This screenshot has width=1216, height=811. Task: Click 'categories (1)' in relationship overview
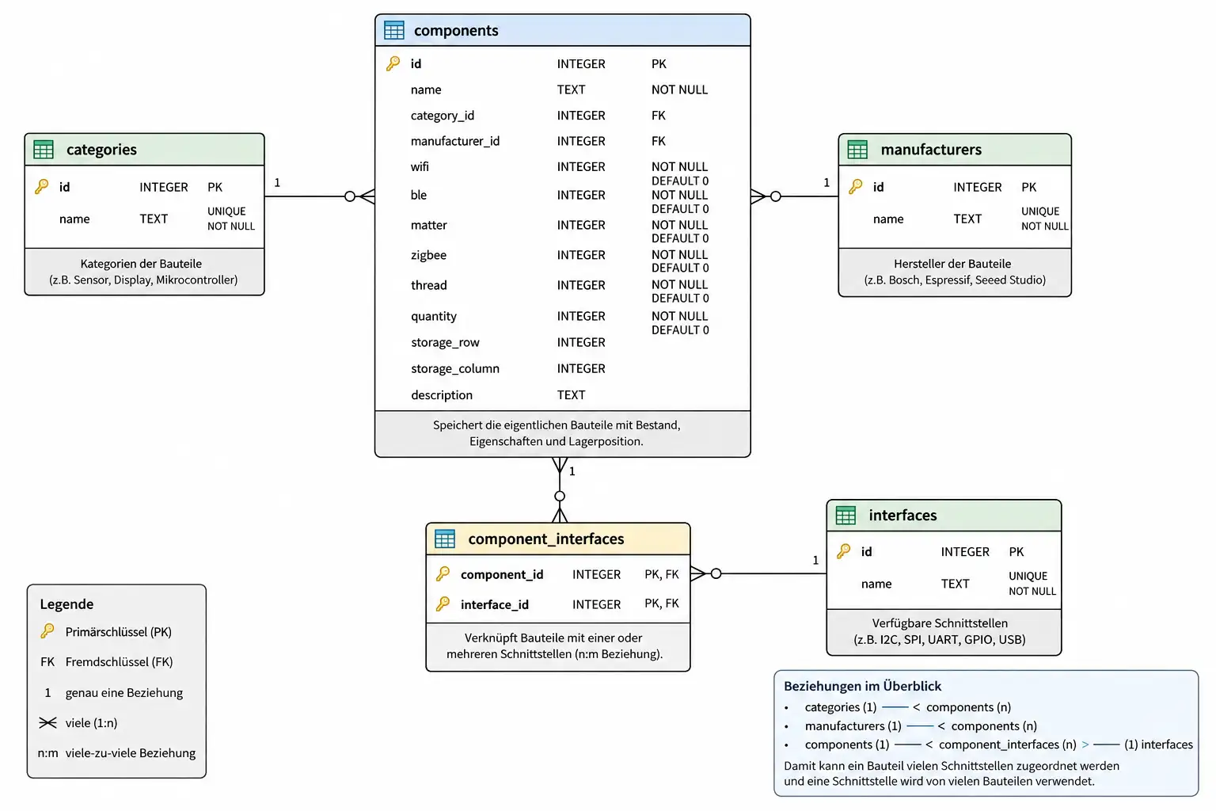point(841,707)
